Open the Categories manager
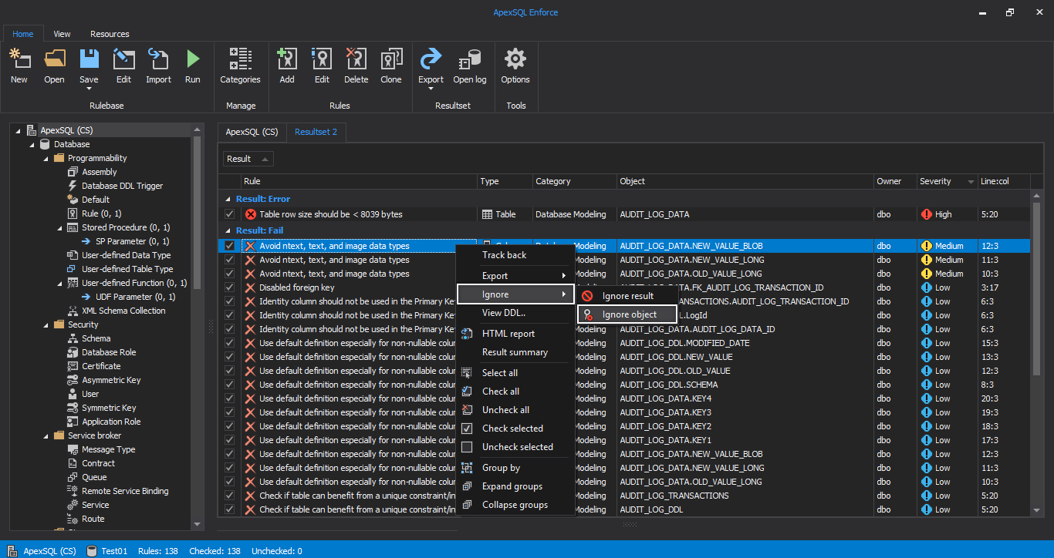1054x558 pixels. (240, 60)
